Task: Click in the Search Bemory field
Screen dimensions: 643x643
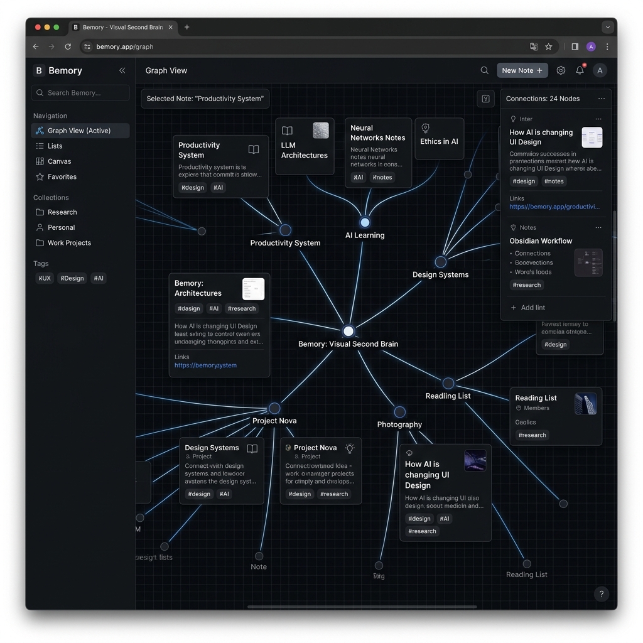Action: tap(80, 93)
